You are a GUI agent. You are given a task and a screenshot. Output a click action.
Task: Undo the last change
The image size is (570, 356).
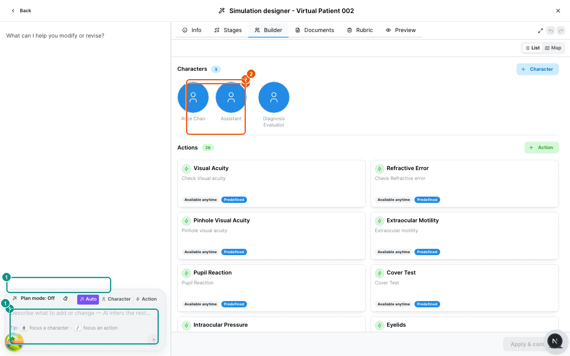coord(551,30)
